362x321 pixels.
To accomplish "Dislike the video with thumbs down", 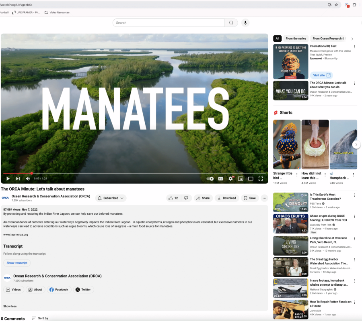I will (186, 198).
